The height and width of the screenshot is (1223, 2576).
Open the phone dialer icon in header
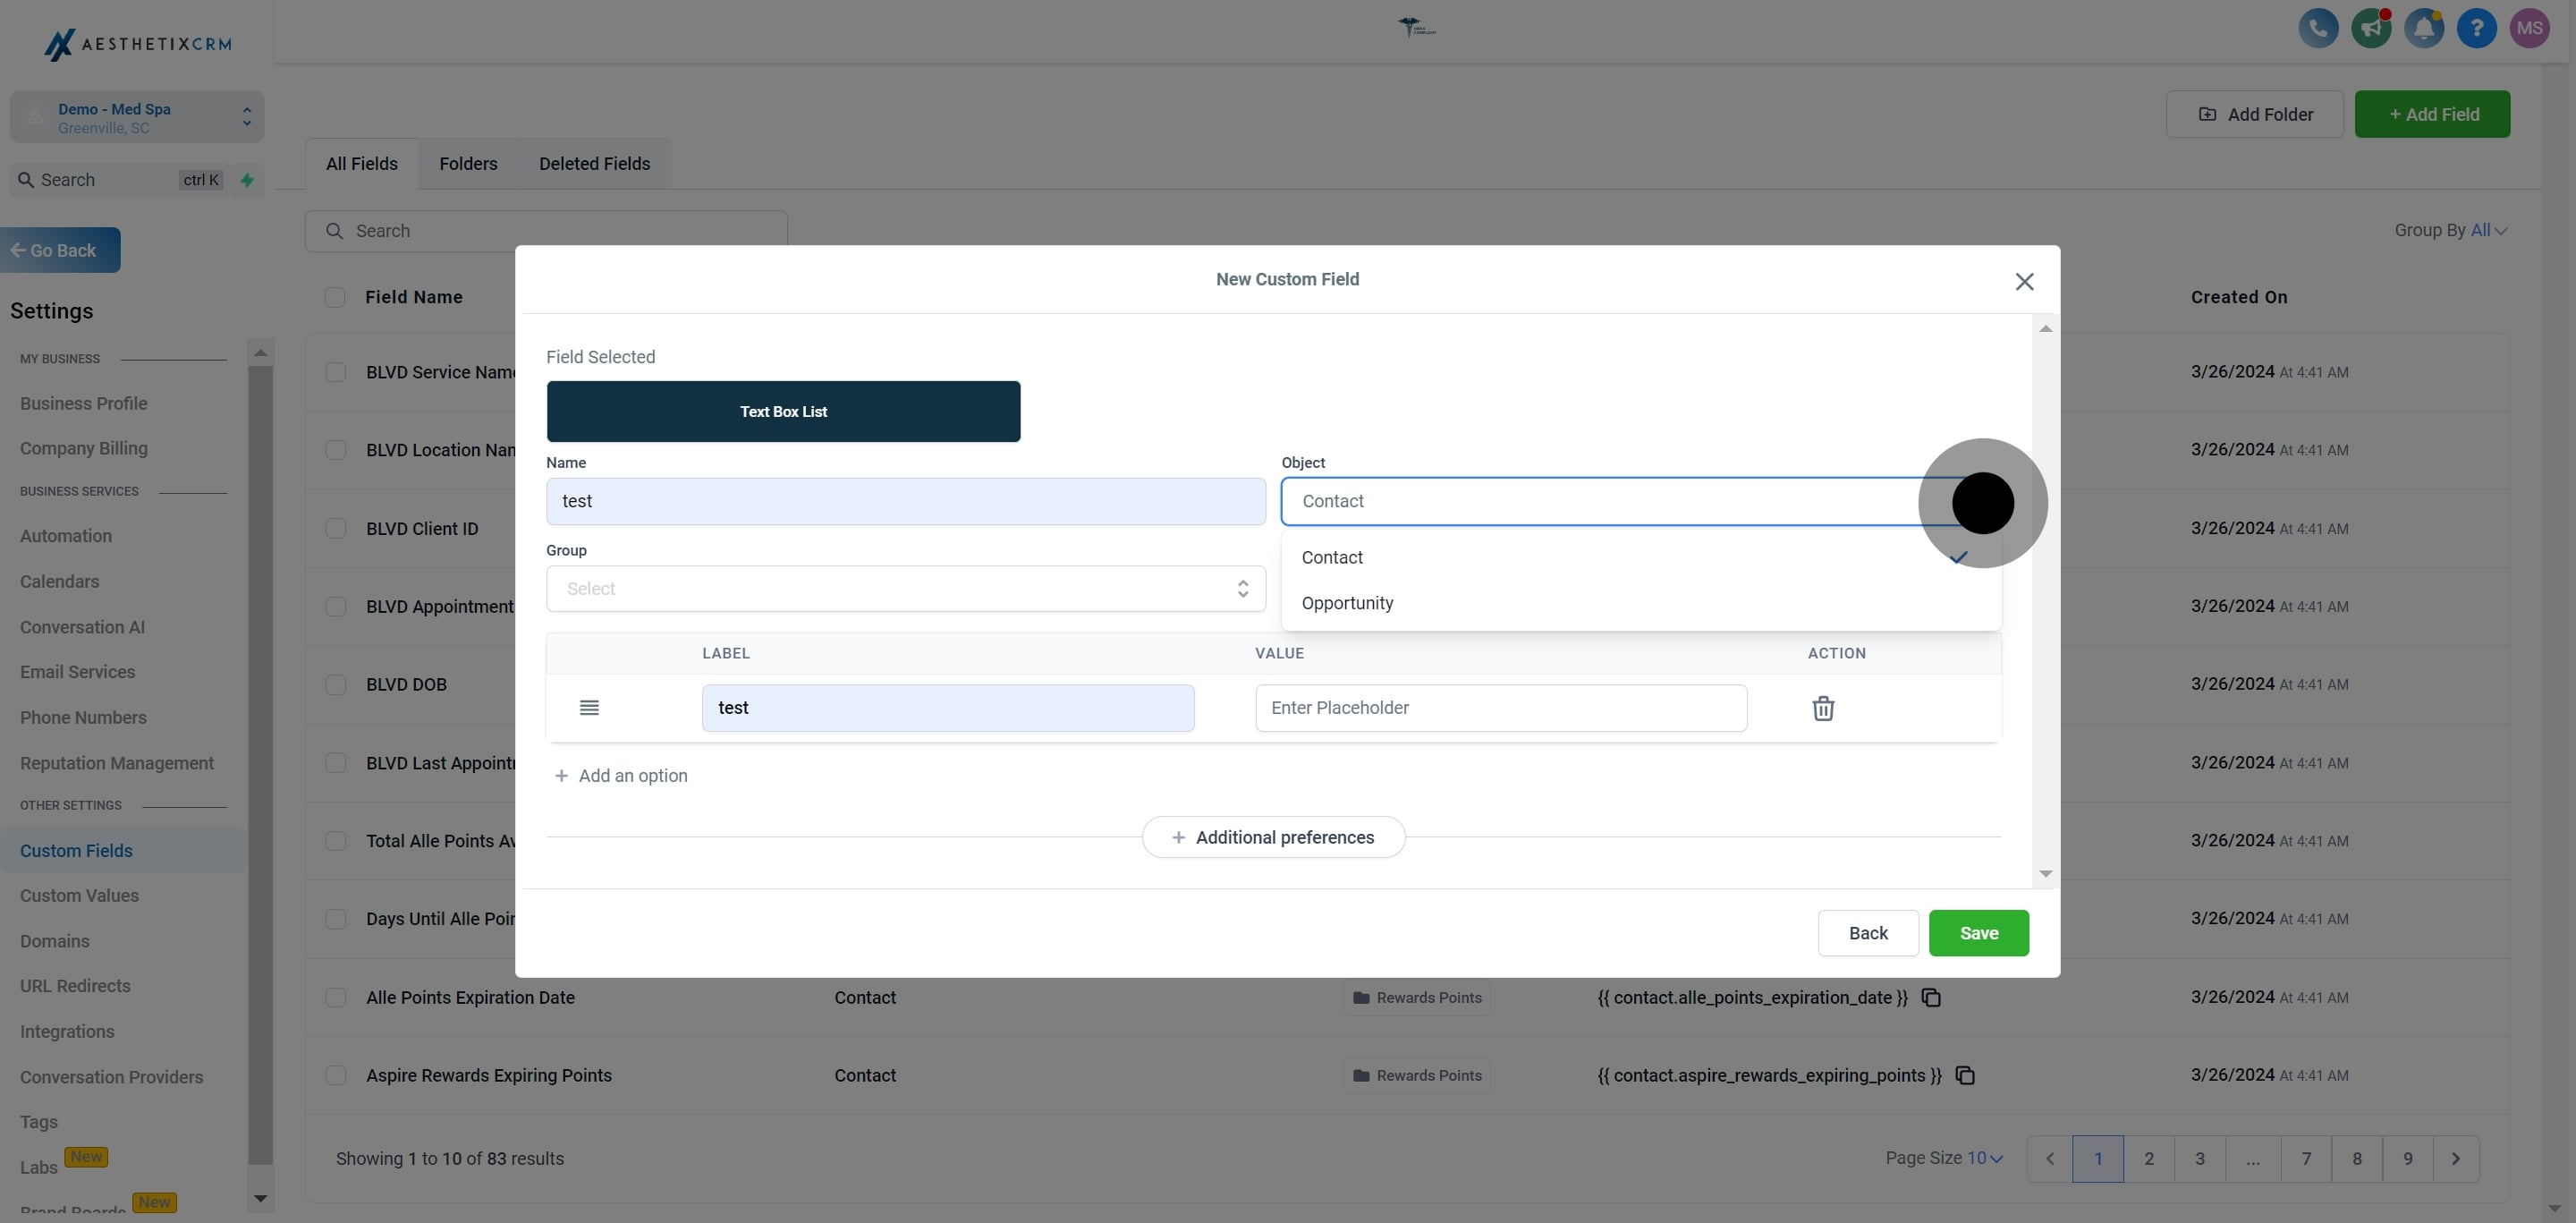tap(2318, 28)
